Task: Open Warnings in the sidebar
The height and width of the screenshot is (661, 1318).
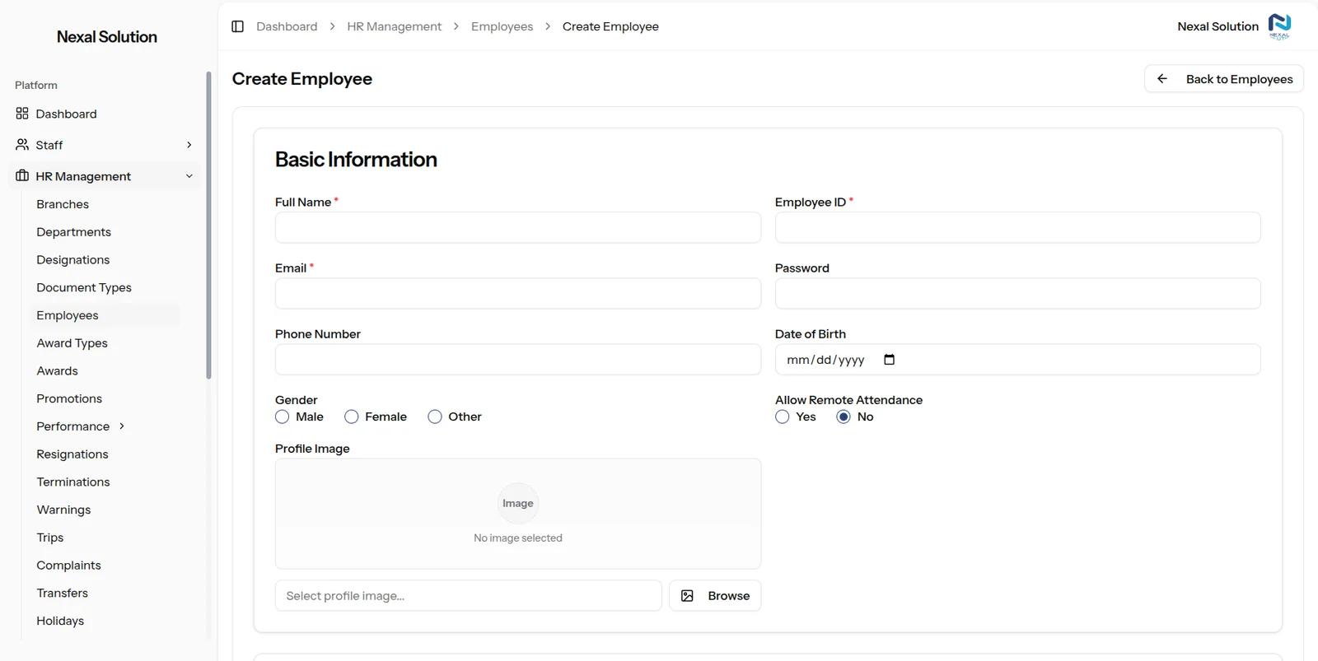Action: [63, 510]
